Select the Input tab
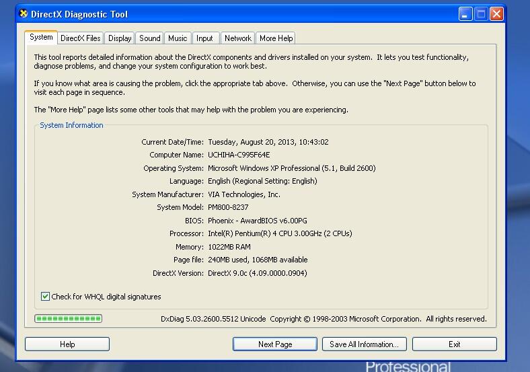 click(205, 38)
